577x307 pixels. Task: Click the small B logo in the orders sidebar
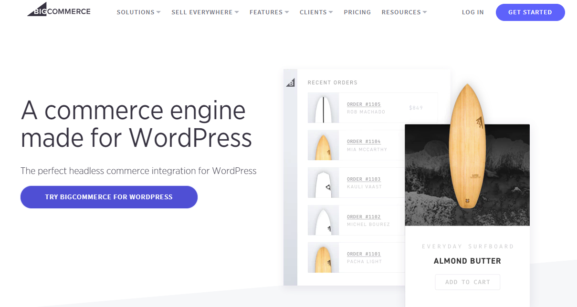point(290,83)
